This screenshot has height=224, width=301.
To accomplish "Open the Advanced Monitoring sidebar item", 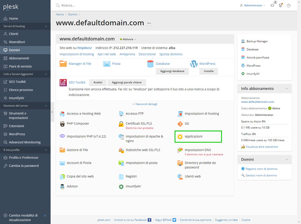I will pyautogui.click(x=25, y=142).
